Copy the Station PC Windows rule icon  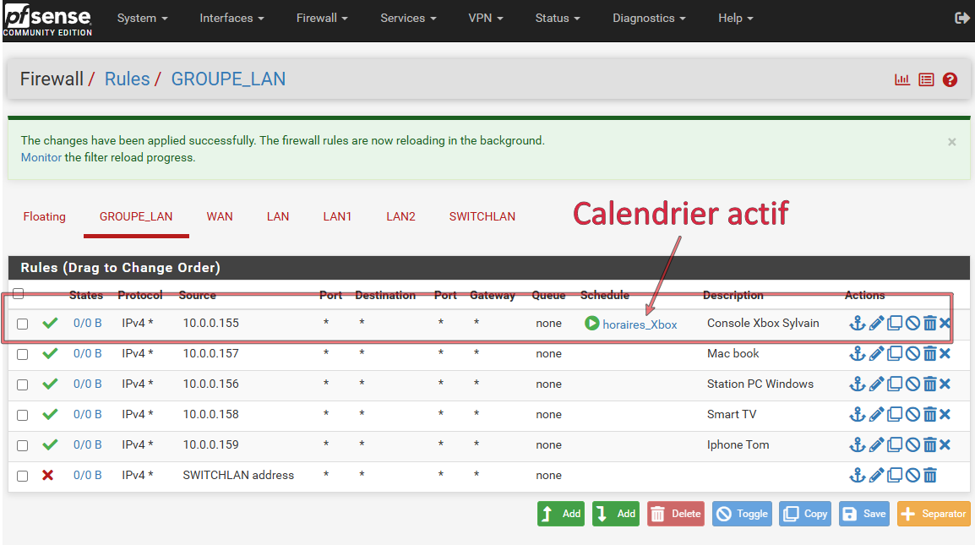point(895,384)
